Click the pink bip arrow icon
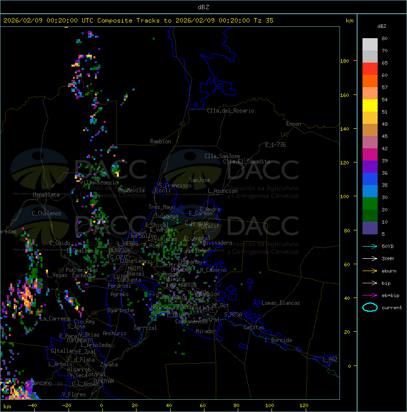The image size is (407, 412). click(370, 283)
